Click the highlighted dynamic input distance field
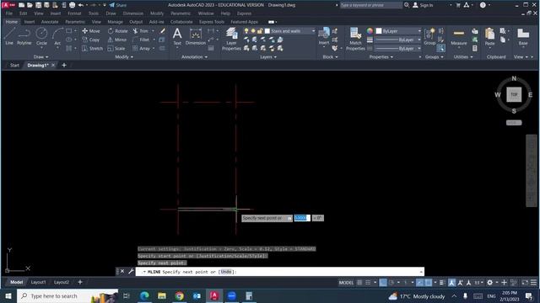 tap(302, 218)
